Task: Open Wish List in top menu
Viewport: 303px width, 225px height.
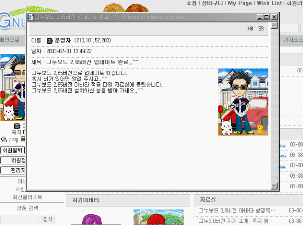Action: [269, 3]
